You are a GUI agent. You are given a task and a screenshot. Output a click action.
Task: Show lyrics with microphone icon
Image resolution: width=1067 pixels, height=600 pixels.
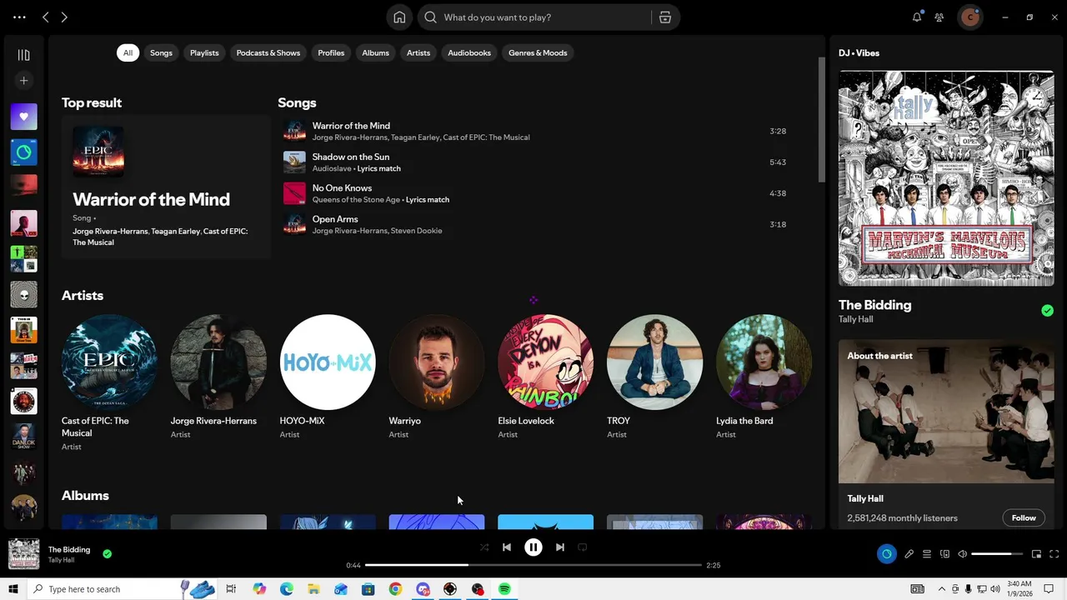coord(909,554)
